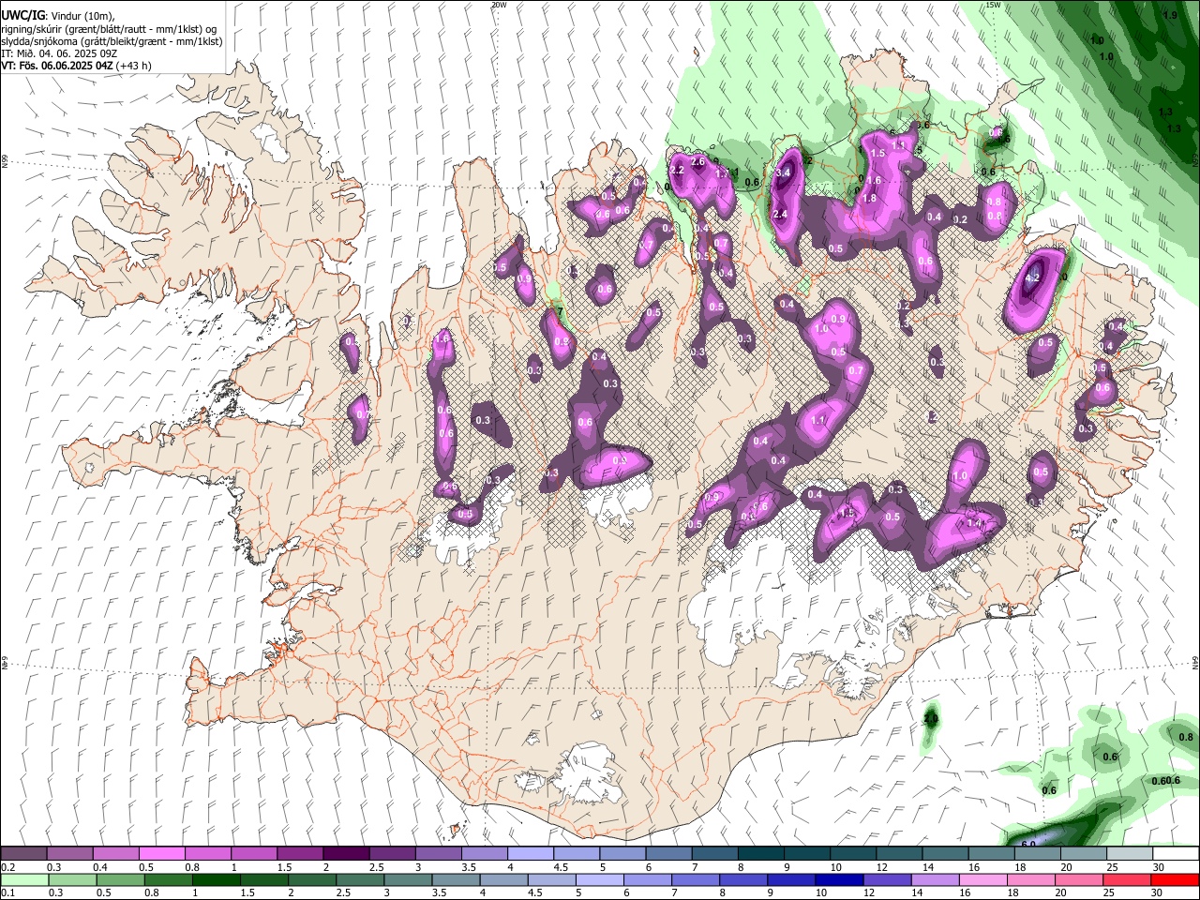The height and width of the screenshot is (900, 1200).
Task: Select the "Vindur (10m)" text in the header
Action: point(82,16)
